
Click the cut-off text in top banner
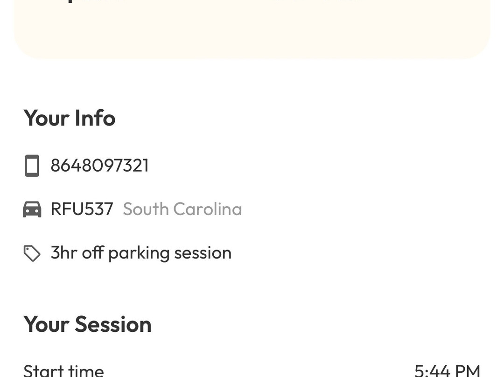pyautogui.click(x=69, y=2)
